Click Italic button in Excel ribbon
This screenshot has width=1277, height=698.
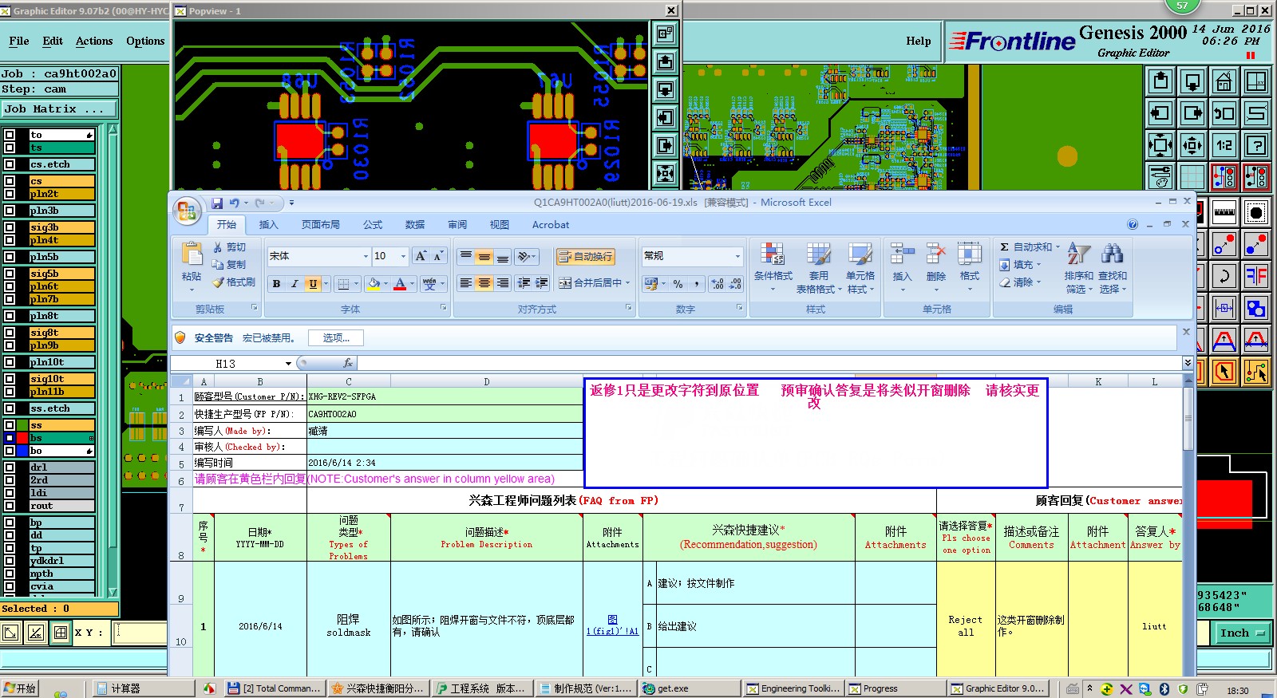pyautogui.click(x=295, y=283)
